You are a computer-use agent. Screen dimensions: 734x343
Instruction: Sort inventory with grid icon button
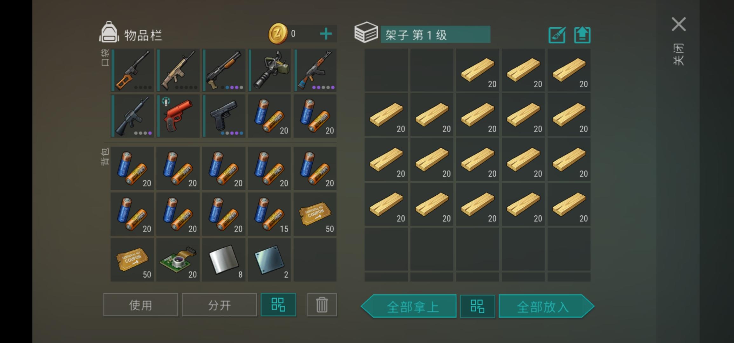coord(278,305)
